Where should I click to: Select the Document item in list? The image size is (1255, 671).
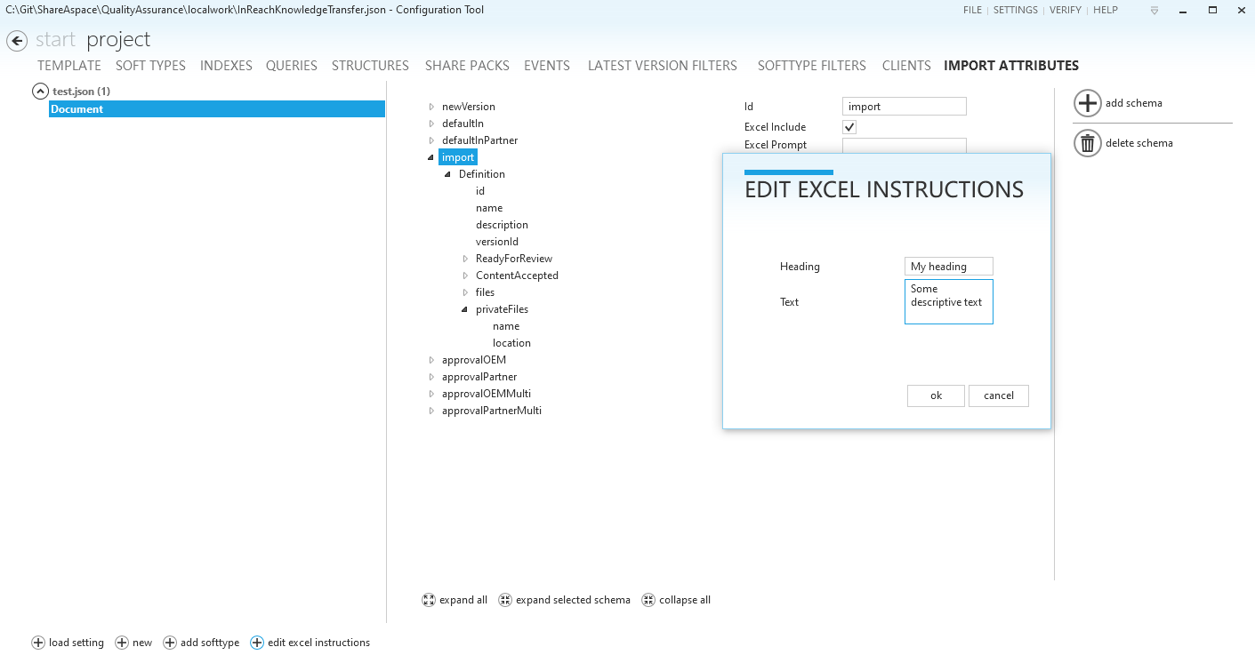(x=217, y=109)
